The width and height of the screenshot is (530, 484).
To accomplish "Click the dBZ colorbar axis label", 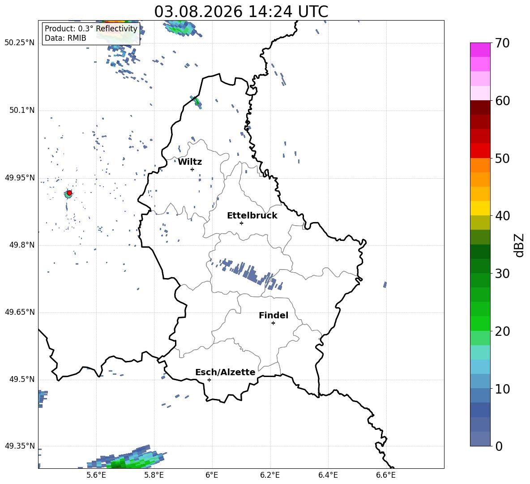I will [x=520, y=245].
